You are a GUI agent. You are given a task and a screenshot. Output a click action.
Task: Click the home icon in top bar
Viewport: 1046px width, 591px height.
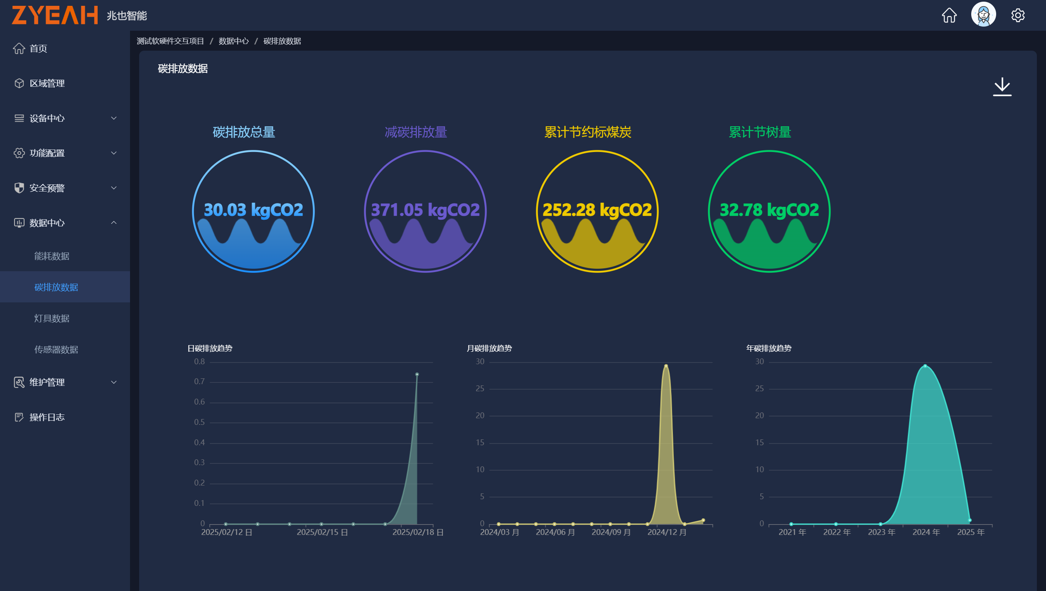pyautogui.click(x=949, y=16)
